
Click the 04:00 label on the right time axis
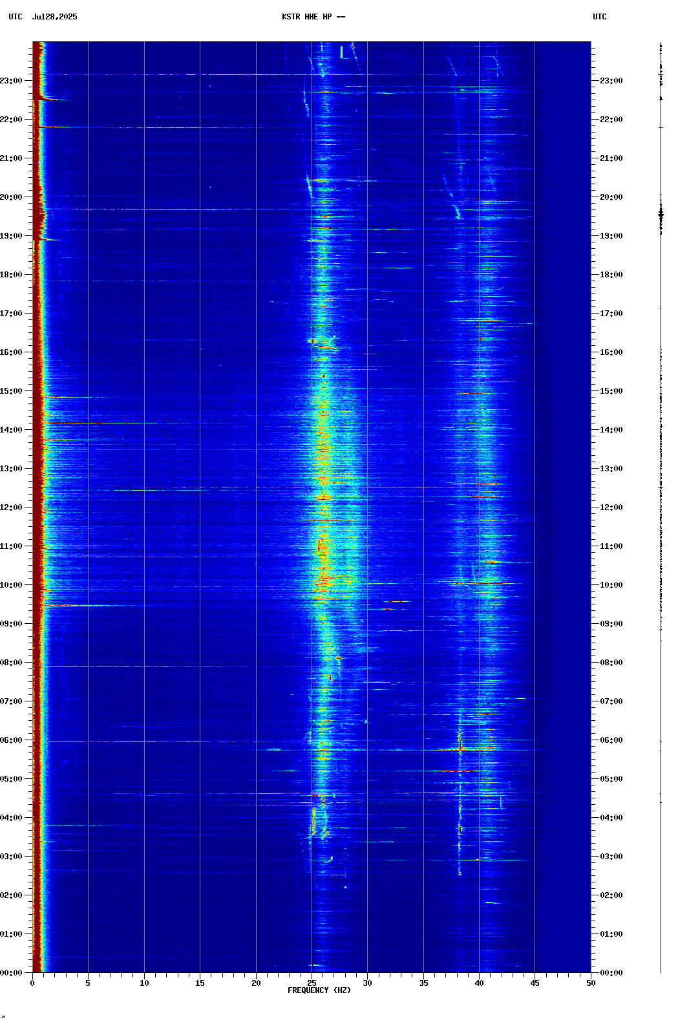point(611,818)
